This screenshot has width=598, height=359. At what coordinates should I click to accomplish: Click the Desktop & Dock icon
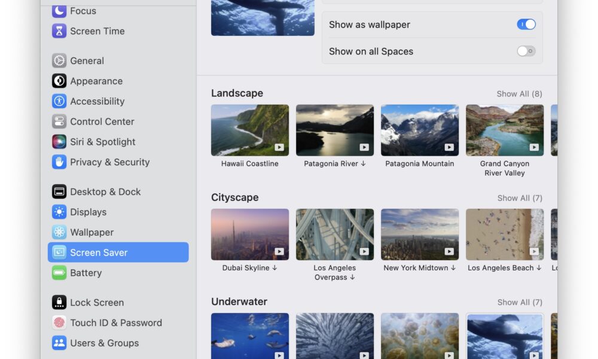point(59,191)
